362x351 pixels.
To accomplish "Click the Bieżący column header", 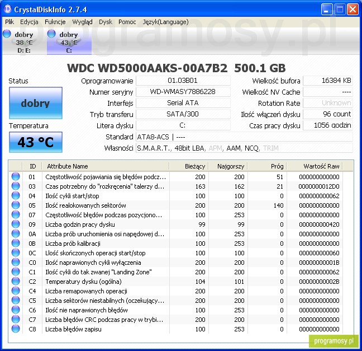I will click(x=189, y=166).
